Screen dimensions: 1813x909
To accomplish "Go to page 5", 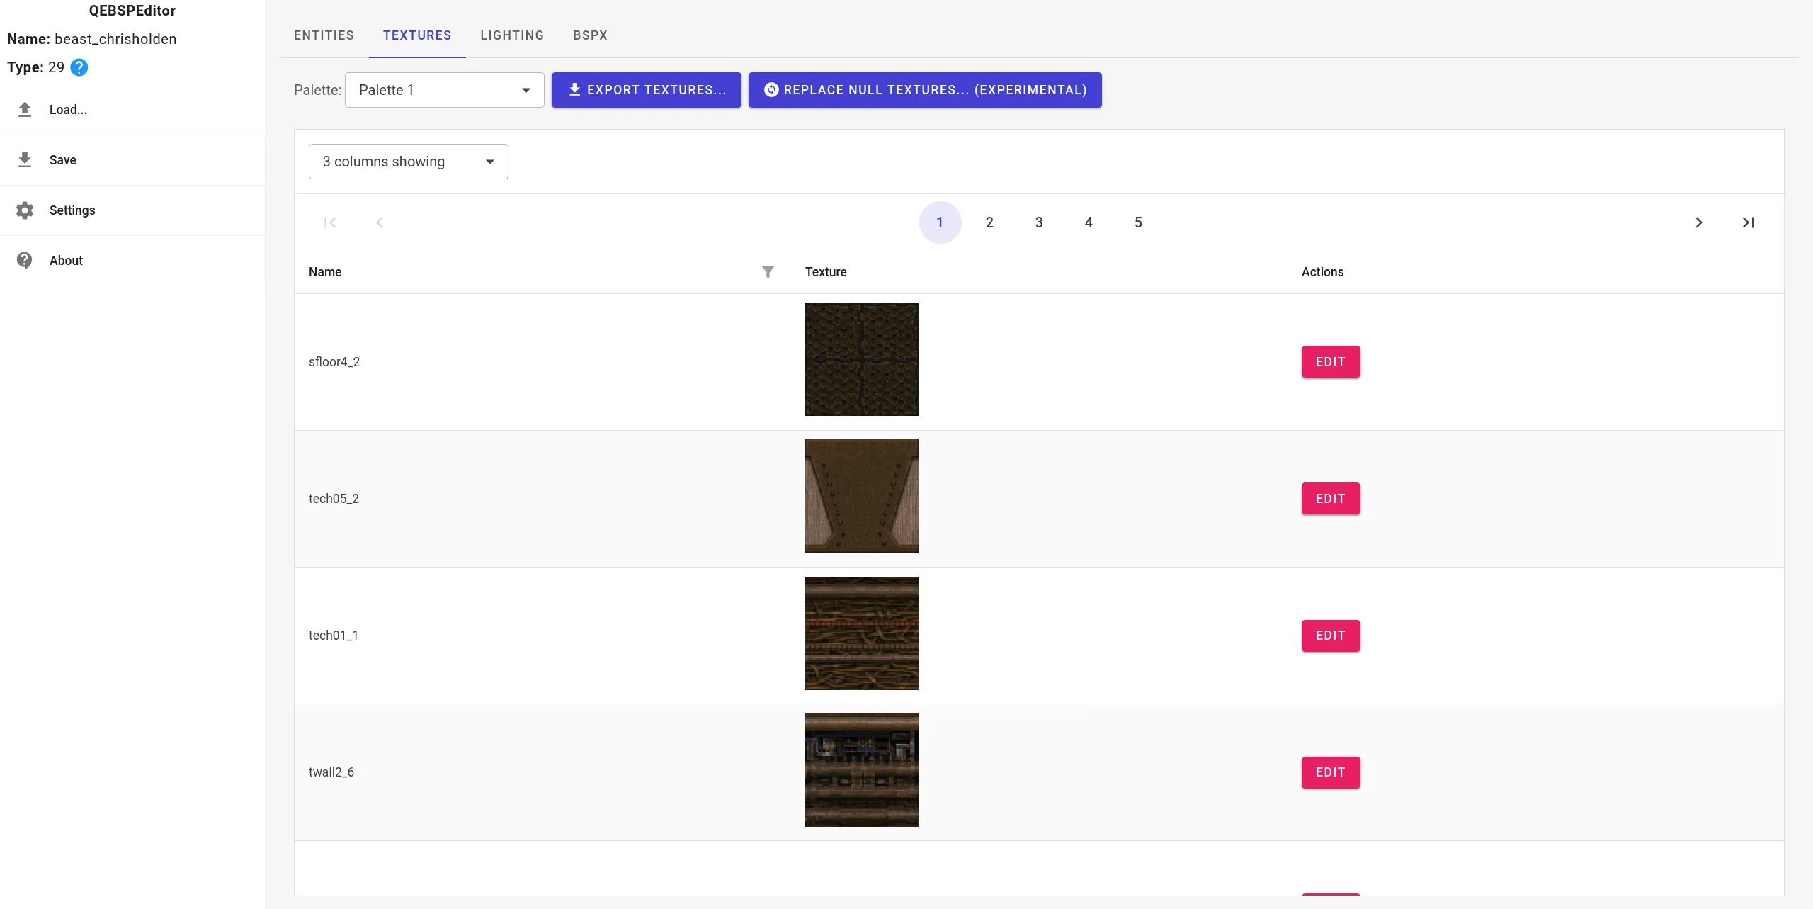I will (x=1138, y=222).
